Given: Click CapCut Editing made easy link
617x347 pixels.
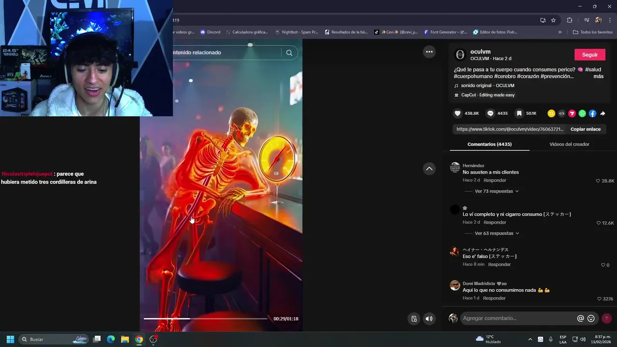Looking at the screenshot, I should click(484, 95).
